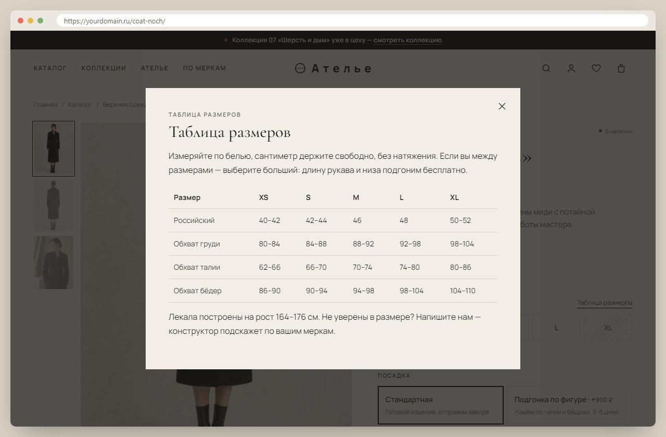Click the В наличии stock status
Viewport: 666px width, 437px height.
coord(616,131)
